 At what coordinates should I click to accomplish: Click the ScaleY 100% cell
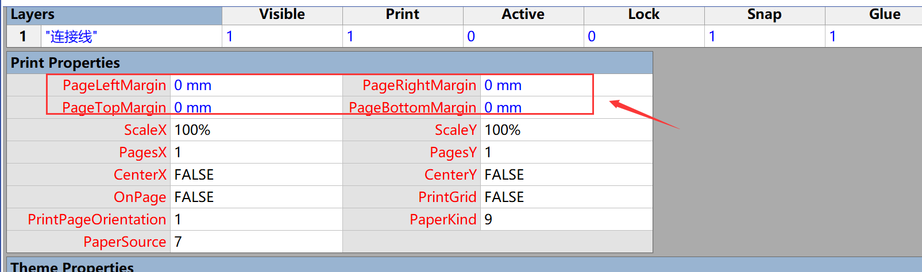pos(566,130)
